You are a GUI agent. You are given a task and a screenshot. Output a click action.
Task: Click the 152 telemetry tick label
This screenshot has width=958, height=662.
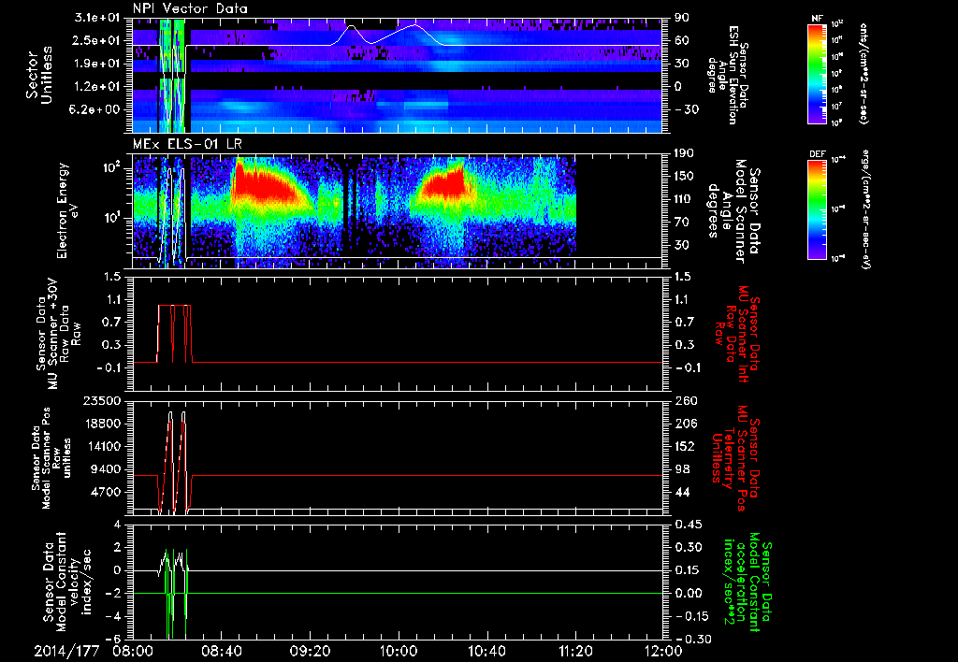(x=684, y=446)
